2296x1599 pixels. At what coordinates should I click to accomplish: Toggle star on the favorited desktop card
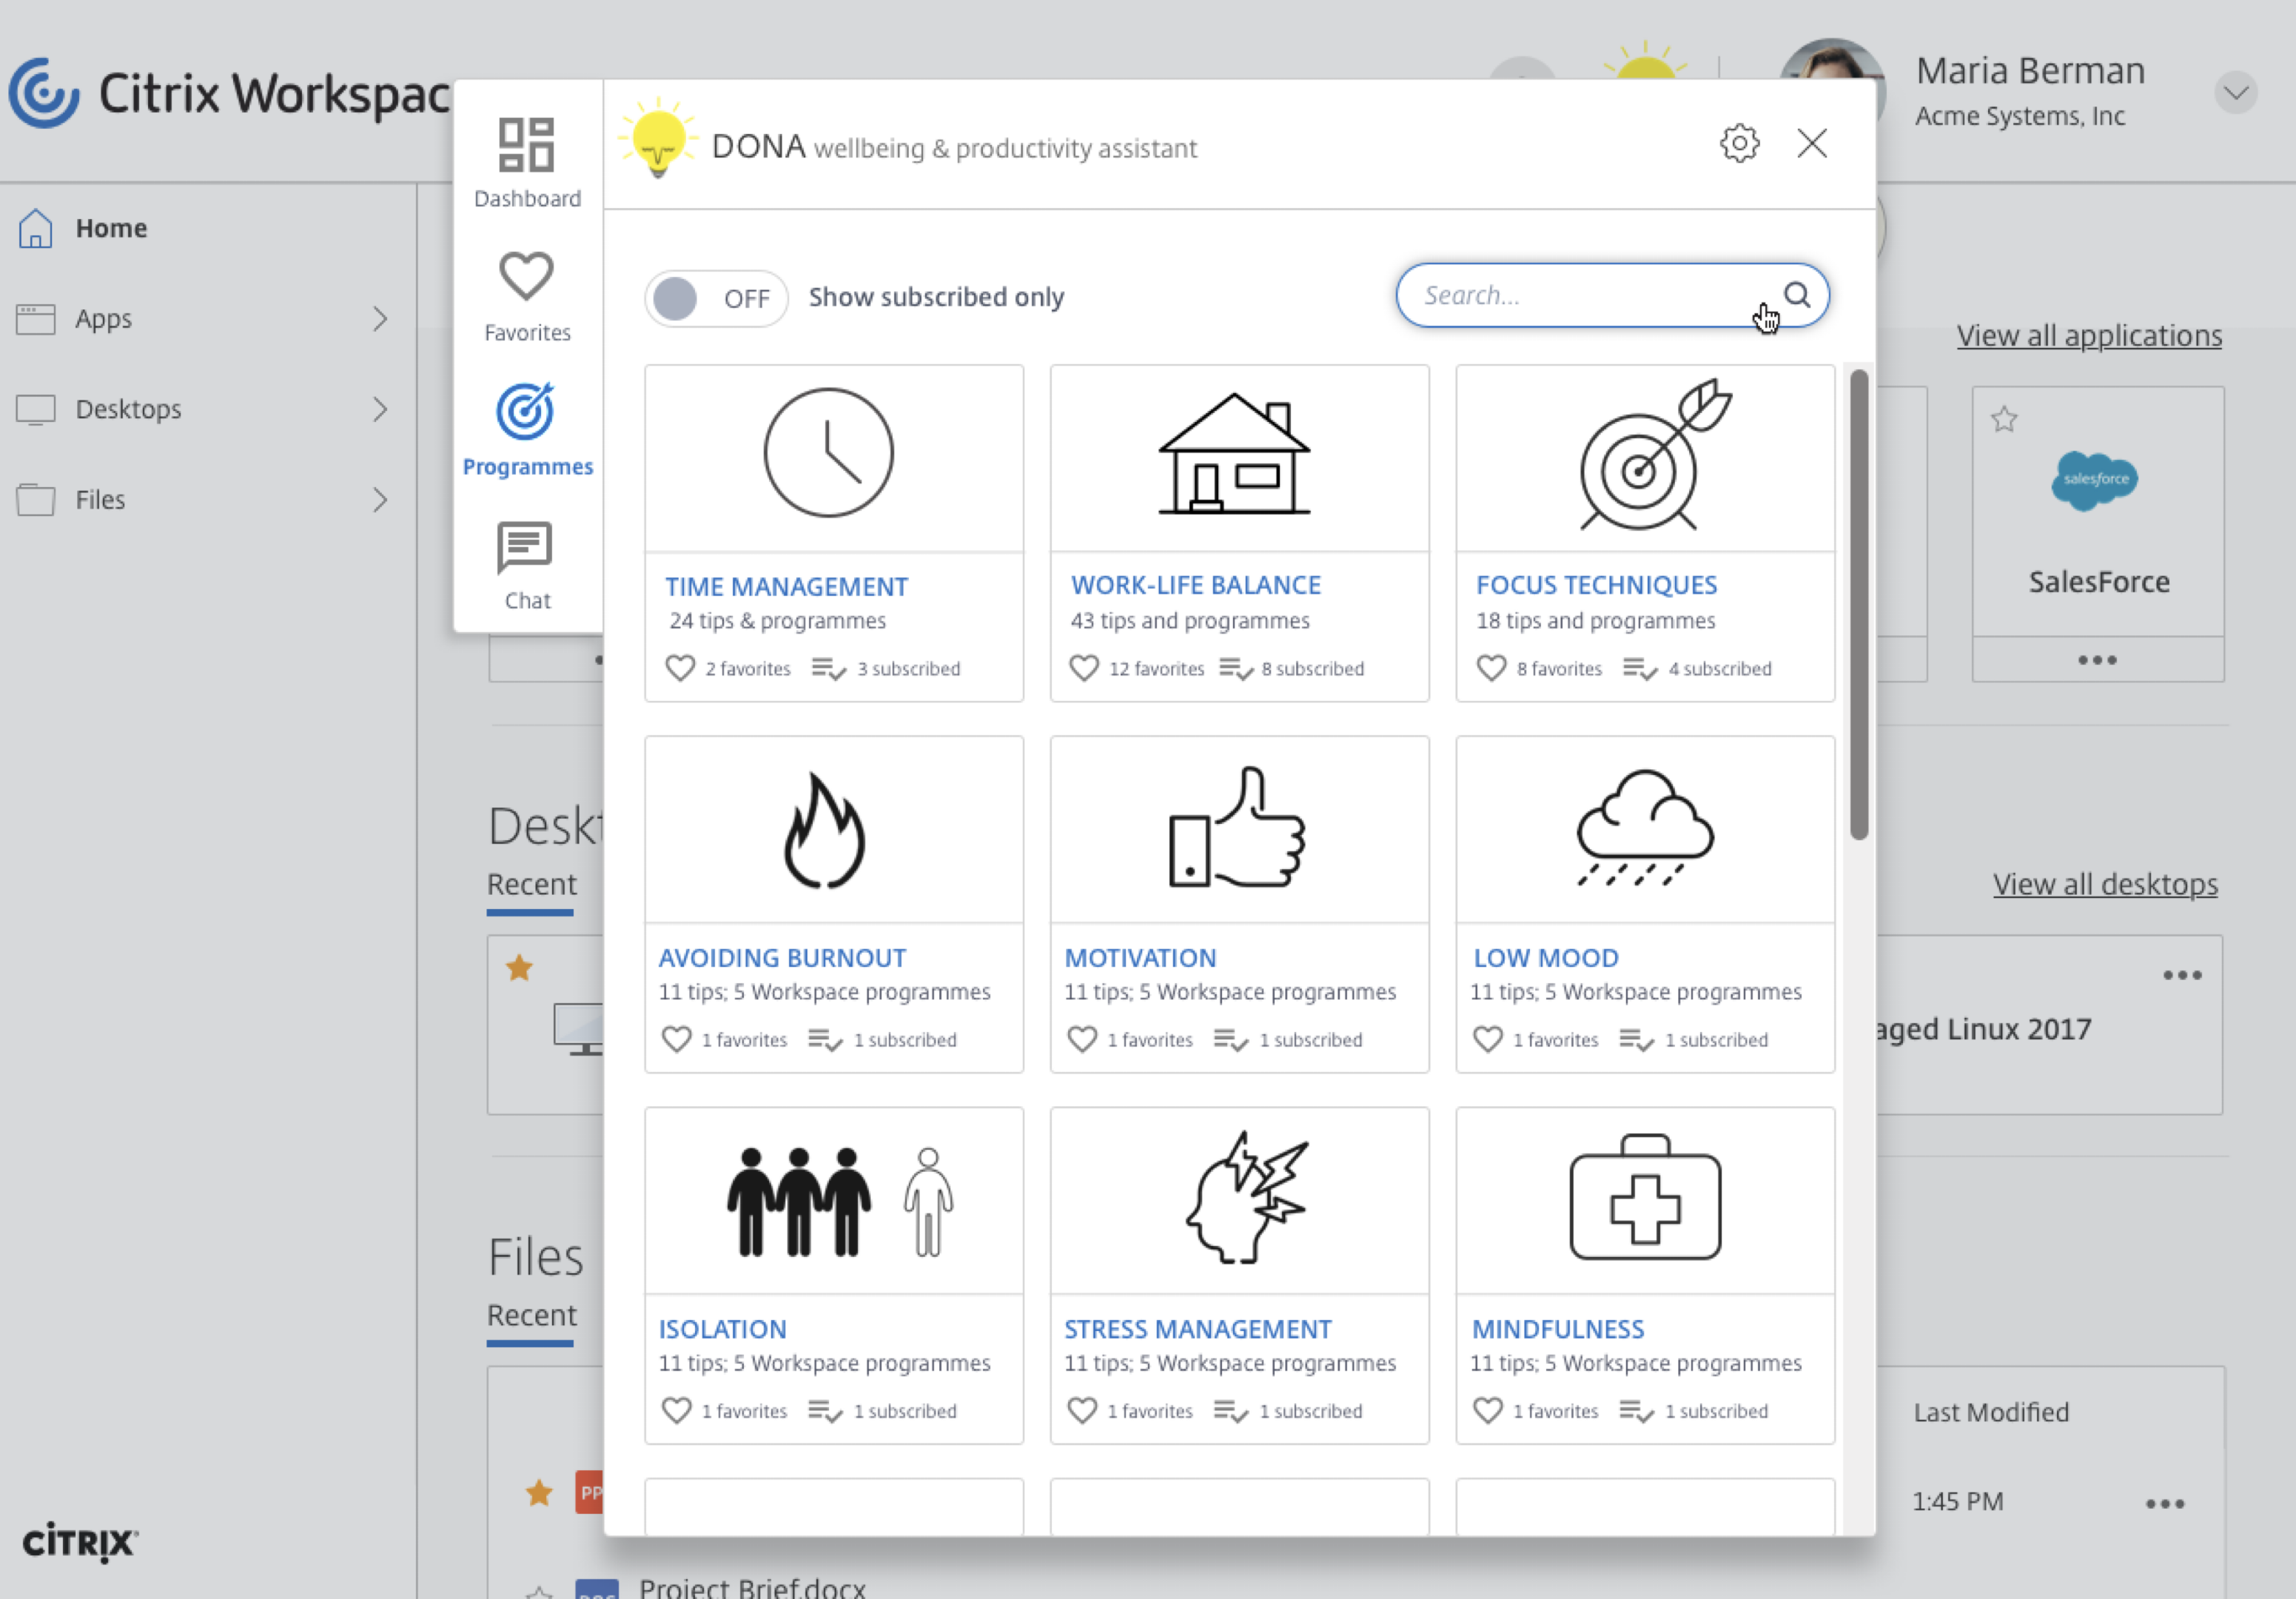[519, 968]
